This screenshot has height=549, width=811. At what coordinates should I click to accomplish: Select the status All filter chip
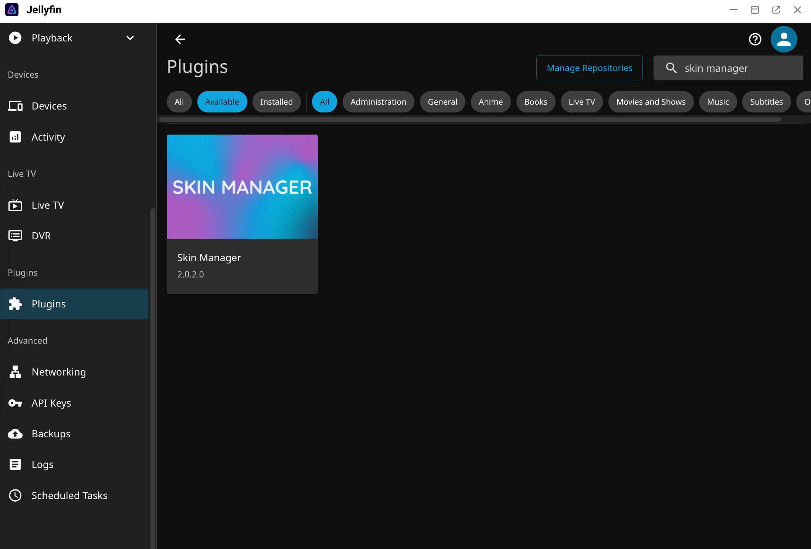[179, 102]
